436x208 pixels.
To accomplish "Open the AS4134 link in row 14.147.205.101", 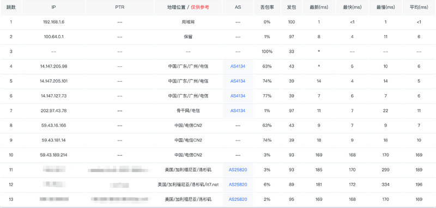I will (238, 81).
